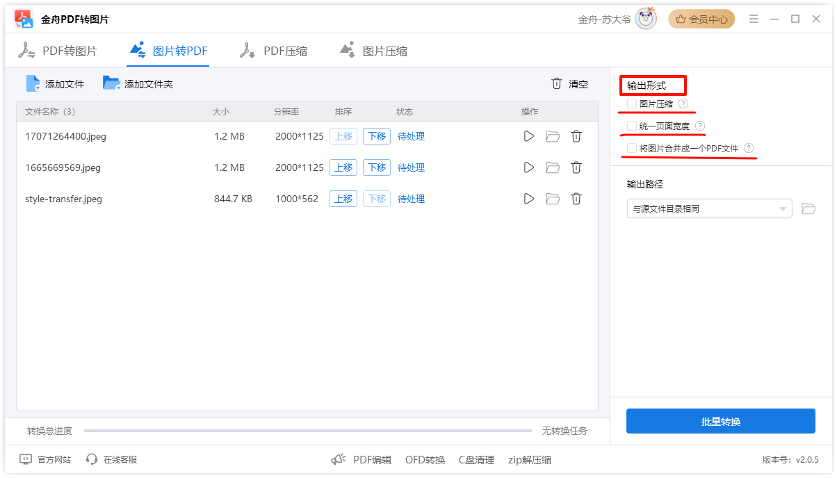Click the user avatar icon
This screenshot has height=478, width=837.
(646, 19)
